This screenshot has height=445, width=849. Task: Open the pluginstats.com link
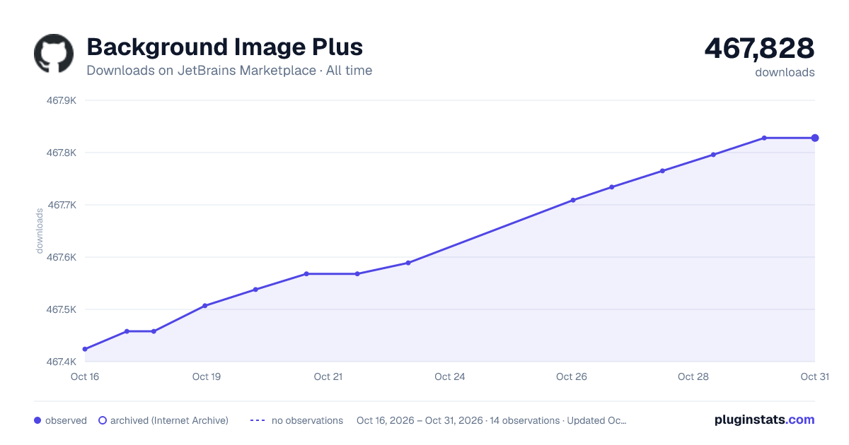[764, 420]
